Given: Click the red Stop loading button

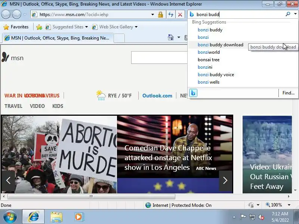Looking at the screenshot, I should coord(180,15).
